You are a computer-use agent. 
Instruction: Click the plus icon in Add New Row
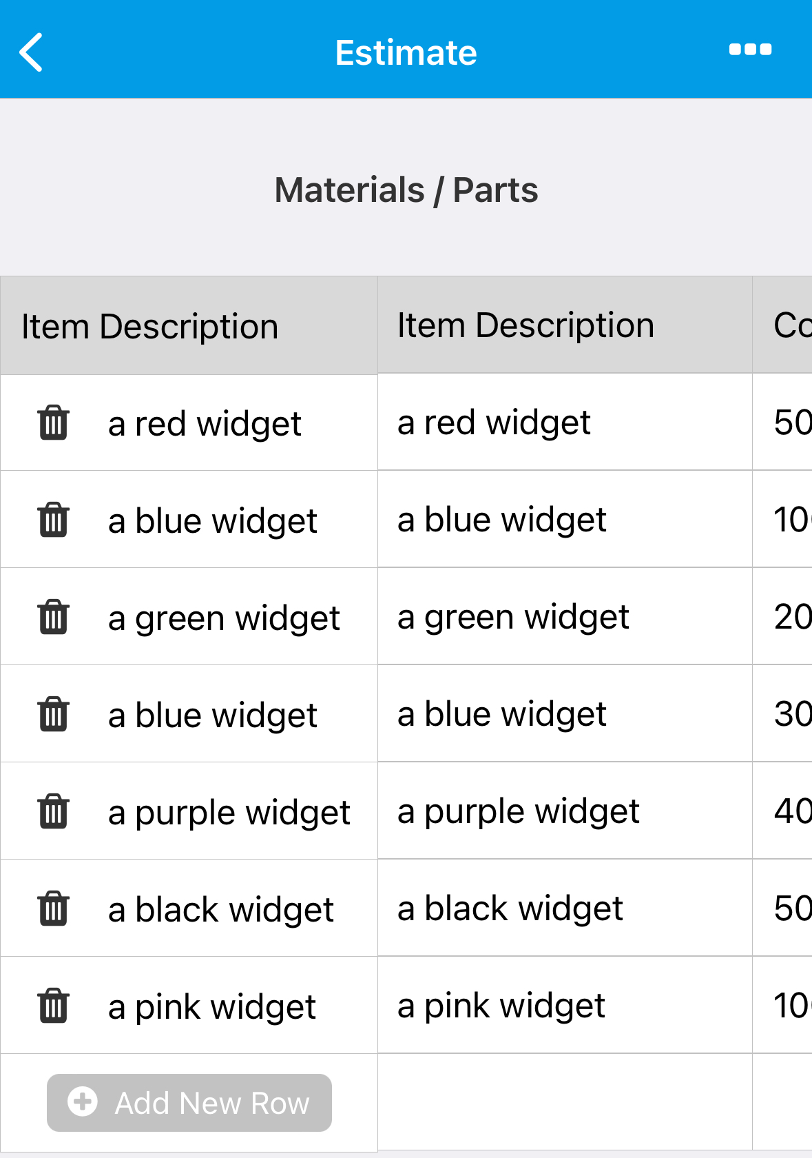[x=83, y=1101]
